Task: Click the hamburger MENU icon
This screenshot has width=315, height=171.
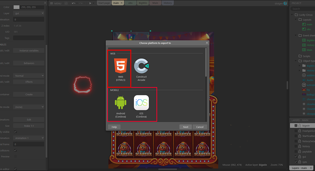Action: (51, 3)
